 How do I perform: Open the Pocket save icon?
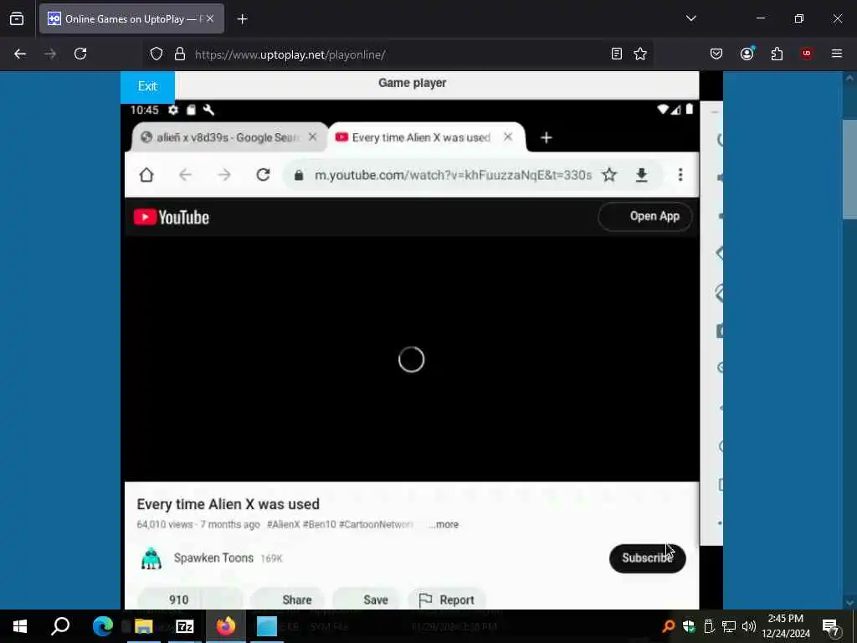(x=716, y=54)
